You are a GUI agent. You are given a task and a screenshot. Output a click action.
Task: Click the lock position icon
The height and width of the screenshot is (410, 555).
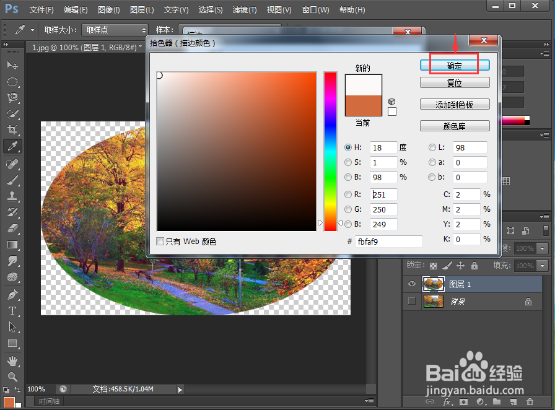coord(460,265)
